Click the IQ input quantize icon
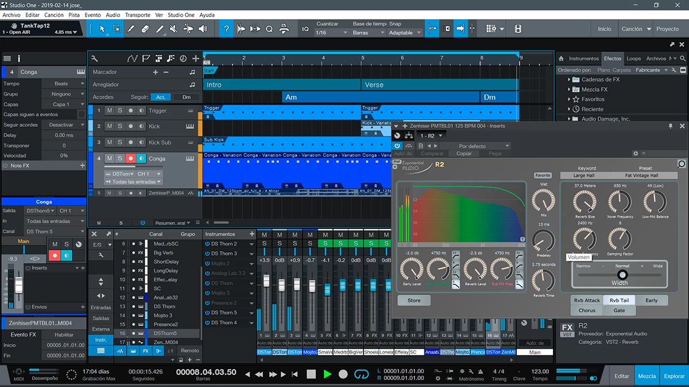The image size is (689, 387). [x=305, y=29]
